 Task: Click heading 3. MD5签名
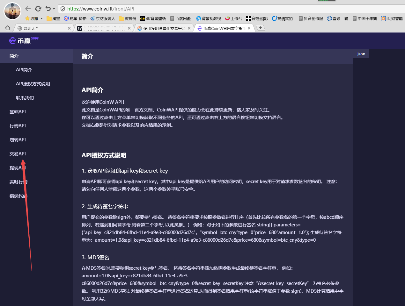(x=95, y=257)
